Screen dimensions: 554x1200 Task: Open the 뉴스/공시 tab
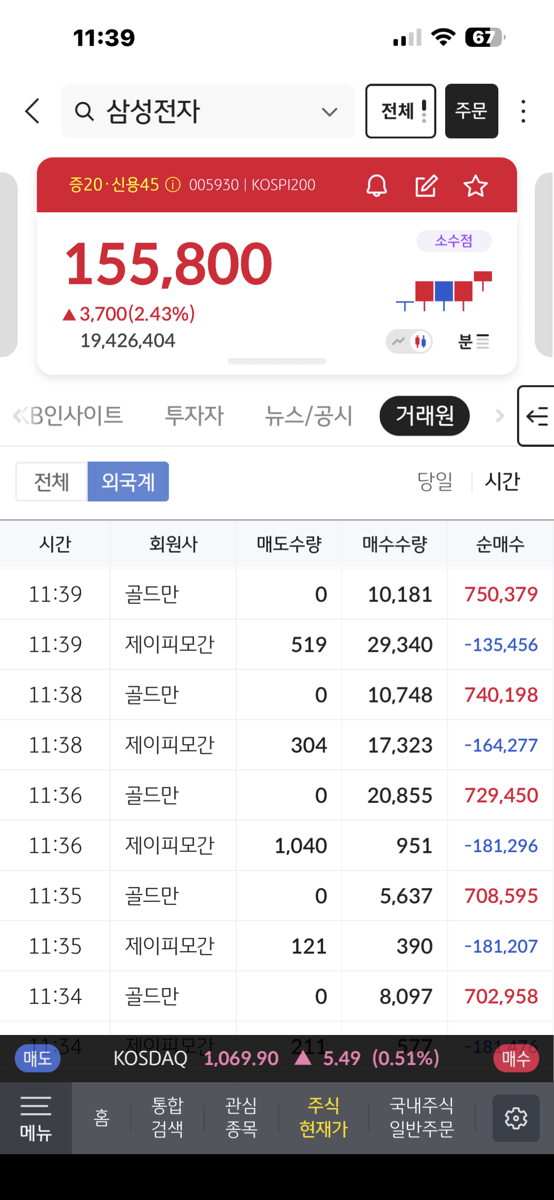309,415
